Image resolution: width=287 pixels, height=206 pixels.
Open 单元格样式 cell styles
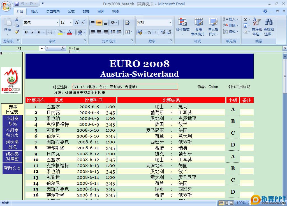coord(213,26)
